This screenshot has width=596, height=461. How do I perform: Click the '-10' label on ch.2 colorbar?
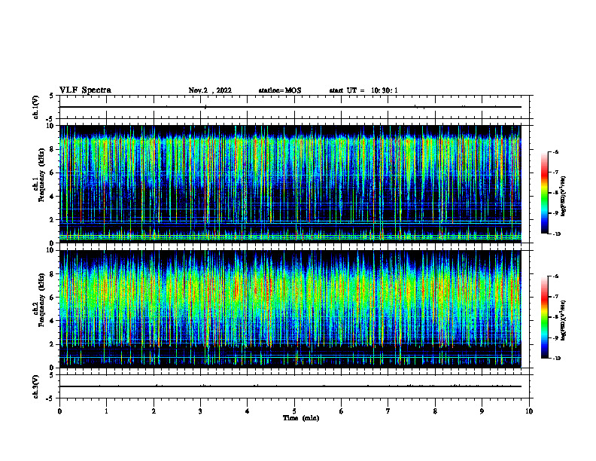557,359
